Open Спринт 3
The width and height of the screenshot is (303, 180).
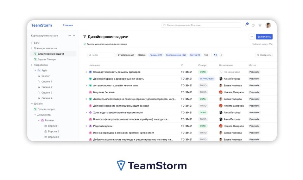click(x=47, y=92)
